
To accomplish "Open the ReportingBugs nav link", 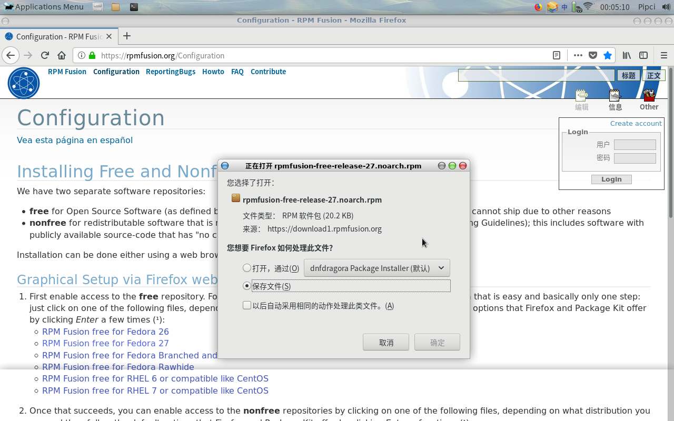I will tap(171, 72).
